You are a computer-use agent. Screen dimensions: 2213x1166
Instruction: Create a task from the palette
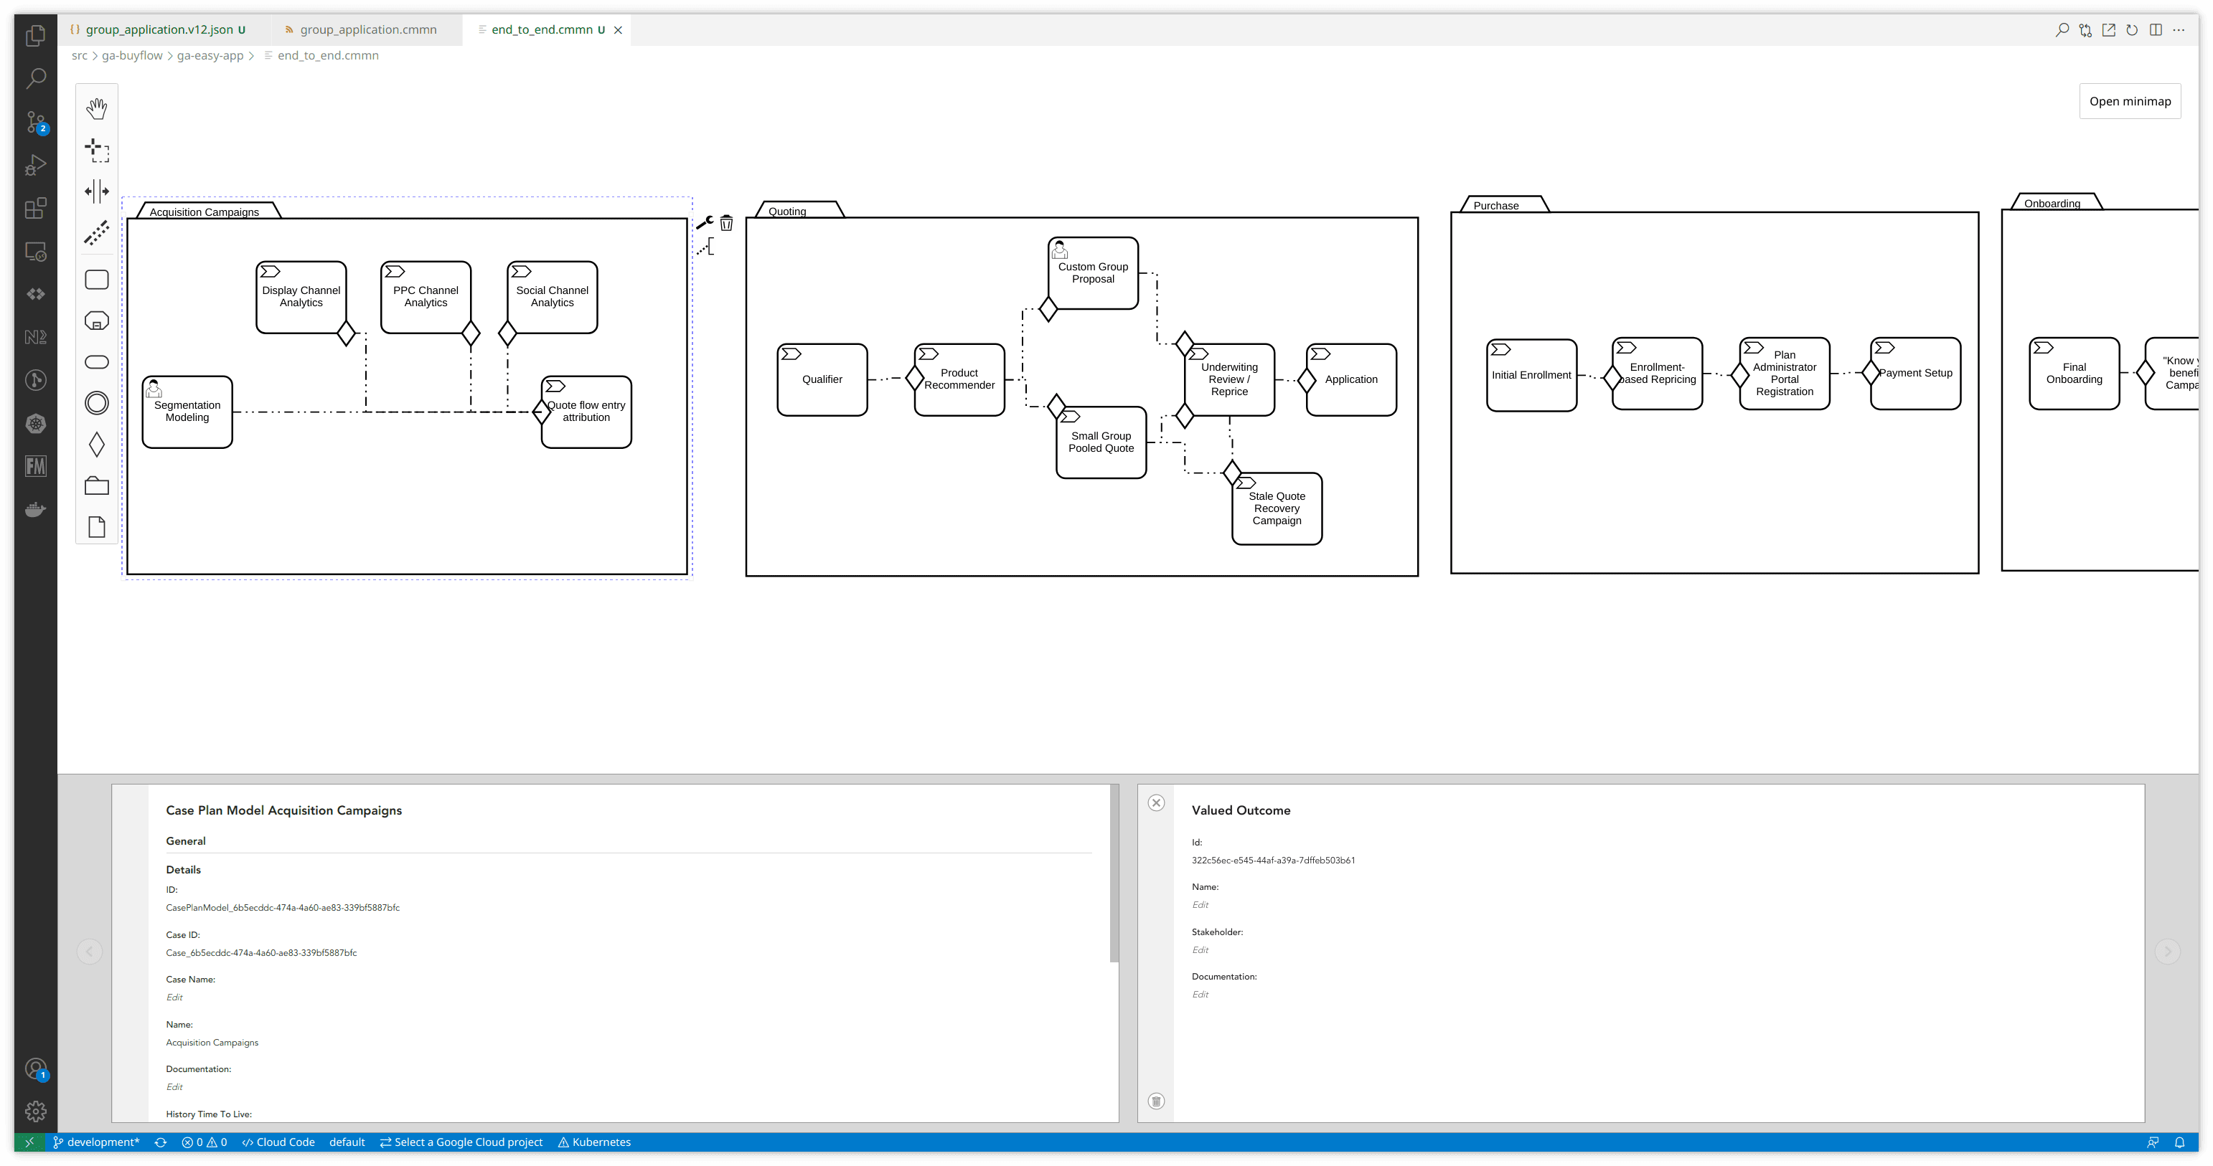point(97,279)
